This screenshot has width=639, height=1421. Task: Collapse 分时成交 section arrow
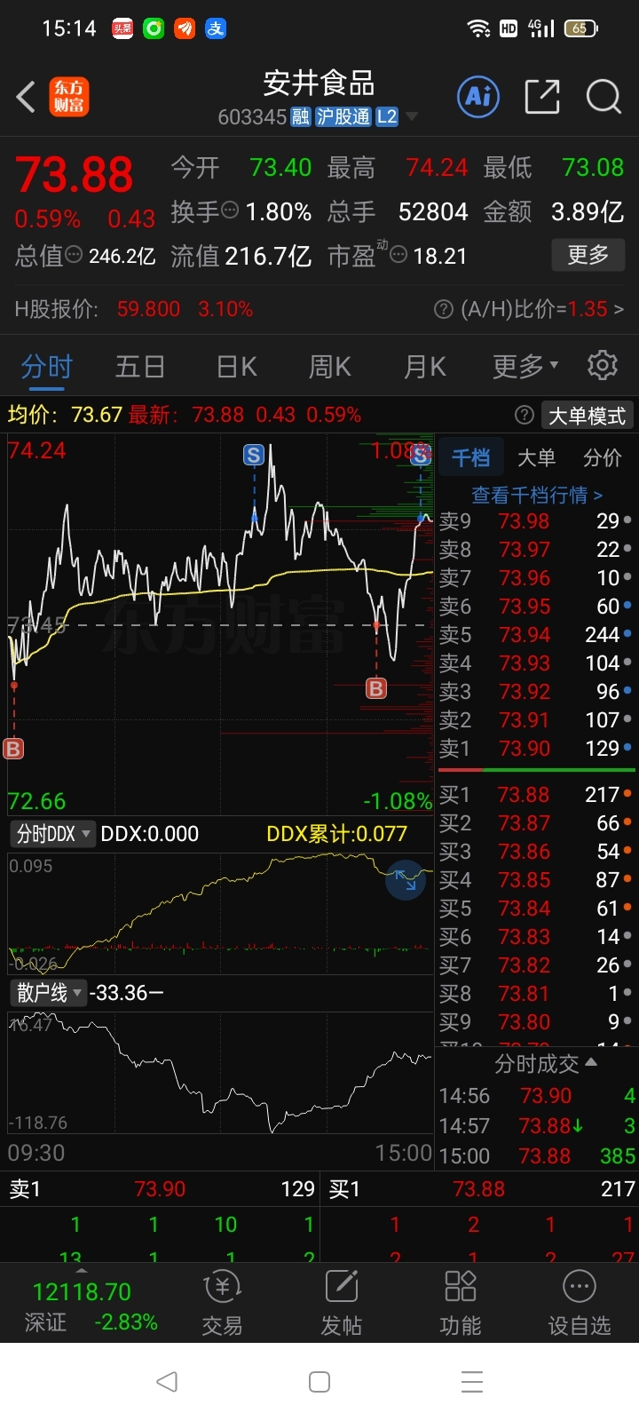coord(592,1061)
